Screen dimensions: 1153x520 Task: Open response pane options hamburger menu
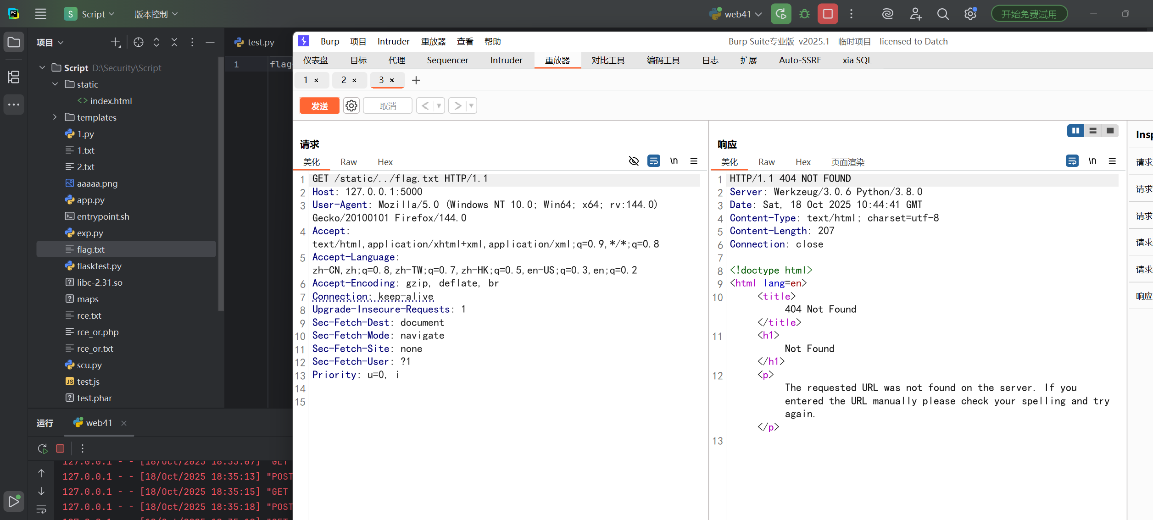point(1112,161)
